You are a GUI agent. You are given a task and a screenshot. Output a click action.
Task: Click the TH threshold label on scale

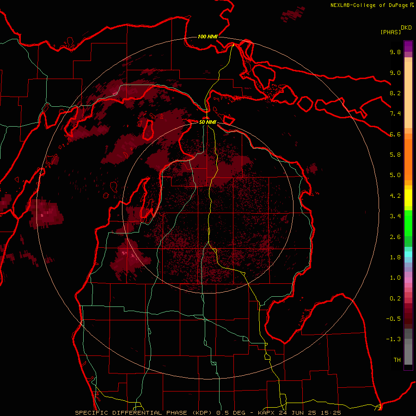397,360
